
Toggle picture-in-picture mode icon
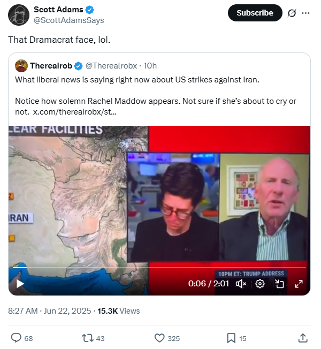[279, 284]
